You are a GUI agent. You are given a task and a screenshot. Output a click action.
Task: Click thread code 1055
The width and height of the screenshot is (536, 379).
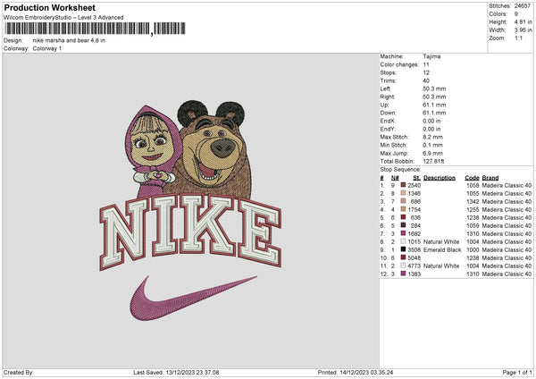tap(473, 193)
